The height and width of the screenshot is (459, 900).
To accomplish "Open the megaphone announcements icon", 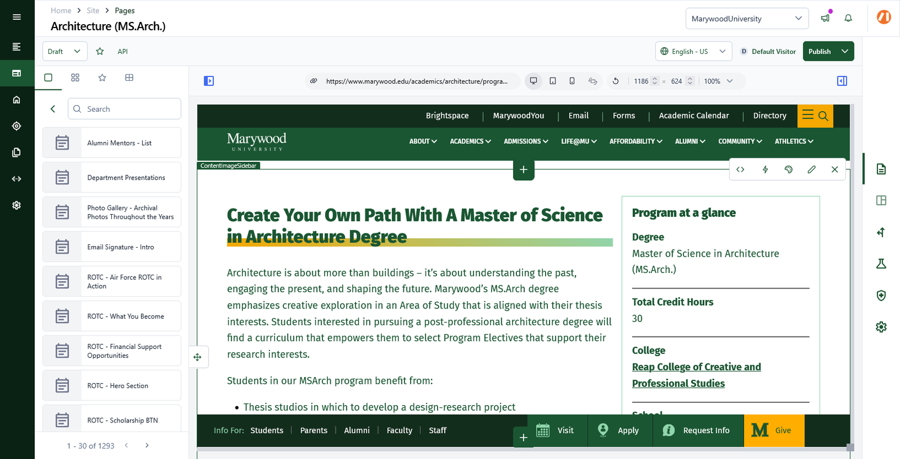I will point(825,18).
